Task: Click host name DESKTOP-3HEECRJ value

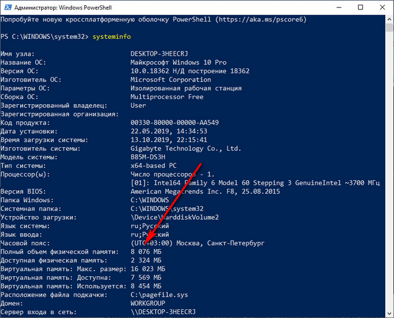Action: tap(159, 54)
